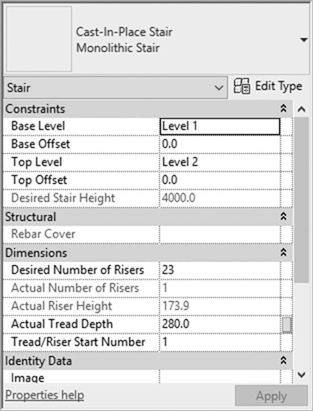Click the Cast-In-Place Stair type name
This screenshot has height=411, width=313.
coord(124,32)
